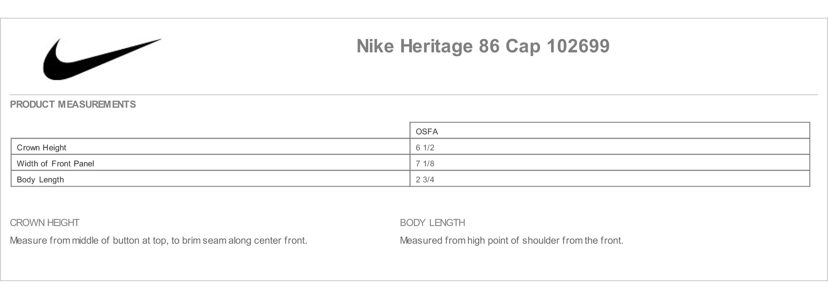The width and height of the screenshot is (828, 290).
Task: Click the word Heritage in the title
Action: pos(436,47)
